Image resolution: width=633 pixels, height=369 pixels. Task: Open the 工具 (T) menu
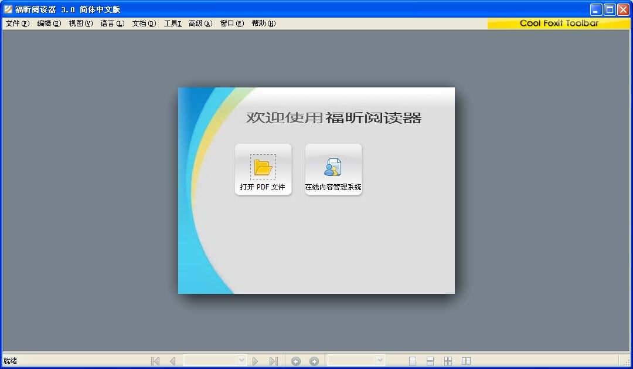click(x=172, y=23)
